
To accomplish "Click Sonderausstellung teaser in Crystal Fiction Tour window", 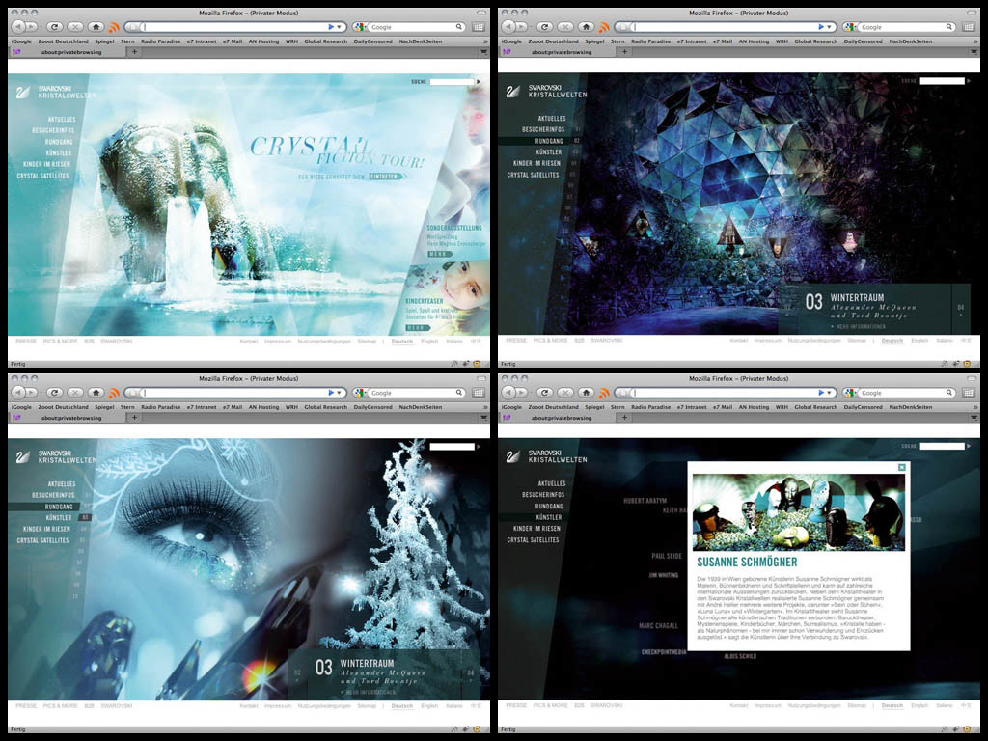I will tap(454, 228).
